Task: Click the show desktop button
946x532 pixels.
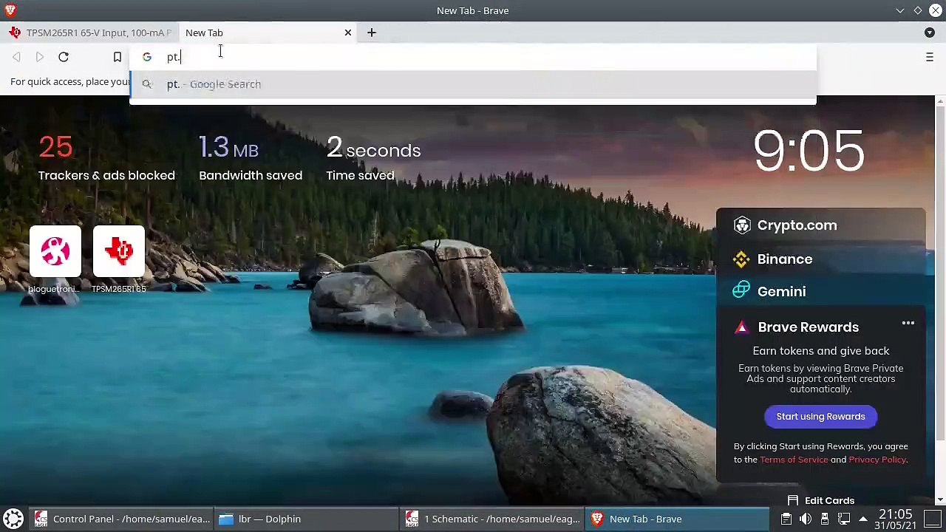Action: point(933,519)
